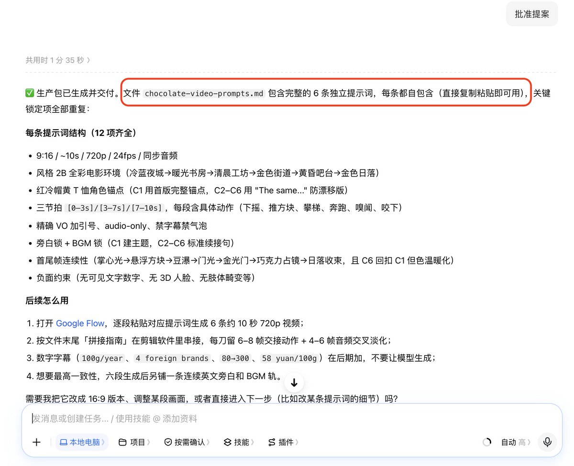This screenshot has height=466, width=574.
Task: Click the 想要最高一致性 step line
Action: pos(159,376)
